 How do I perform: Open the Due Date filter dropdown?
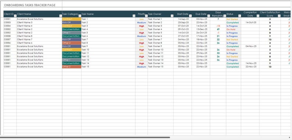(209, 16)
